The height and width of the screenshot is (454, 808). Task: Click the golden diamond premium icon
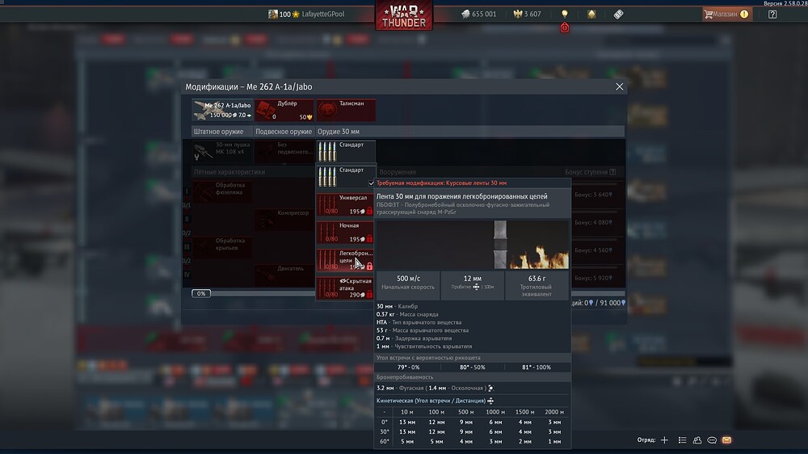[x=591, y=14]
